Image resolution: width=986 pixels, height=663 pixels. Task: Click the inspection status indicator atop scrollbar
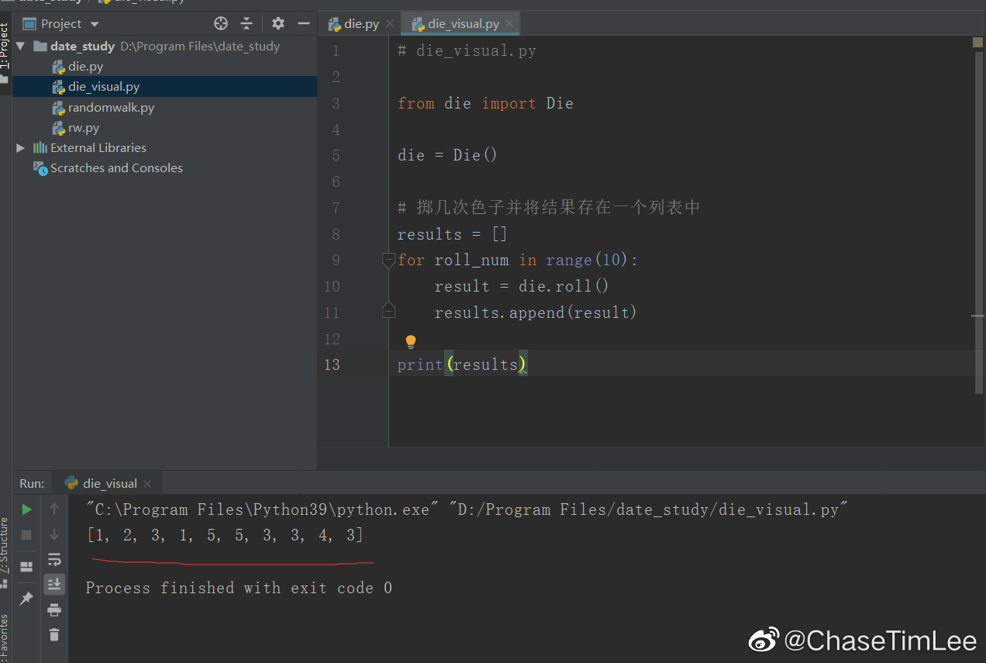[977, 43]
